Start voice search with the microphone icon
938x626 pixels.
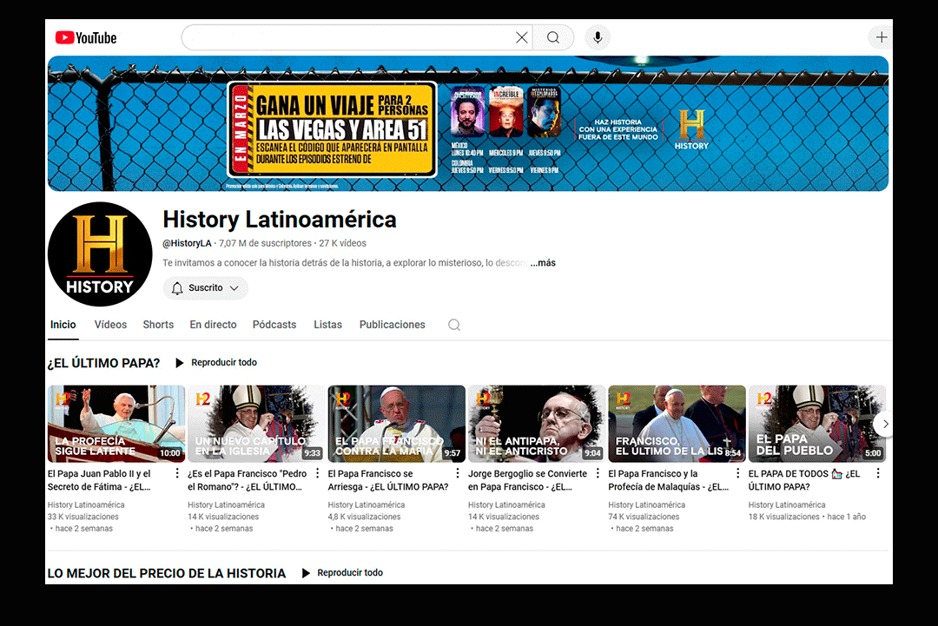point(597,37)
